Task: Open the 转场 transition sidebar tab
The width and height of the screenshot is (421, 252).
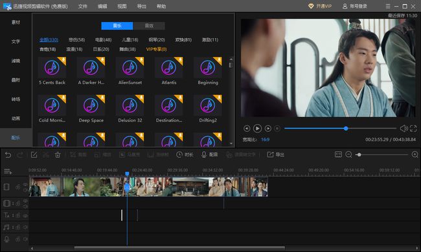Action: (x=16, y=99)
